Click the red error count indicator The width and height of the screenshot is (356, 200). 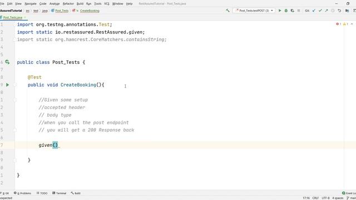(x=339, y=24)
